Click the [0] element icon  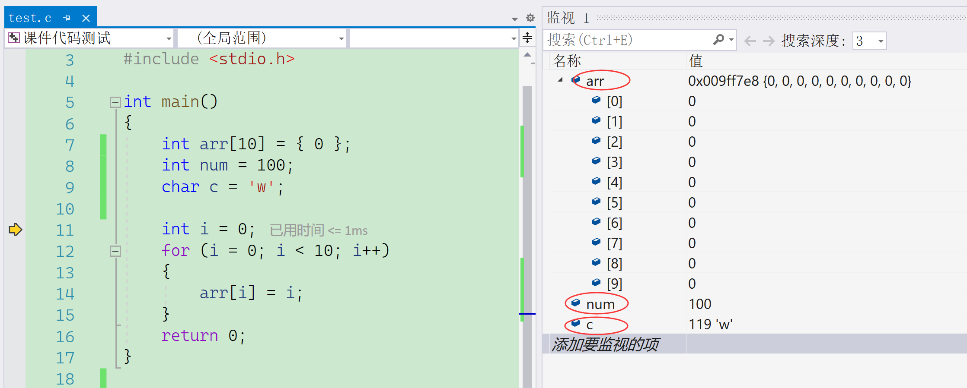(x=596, y=100)
